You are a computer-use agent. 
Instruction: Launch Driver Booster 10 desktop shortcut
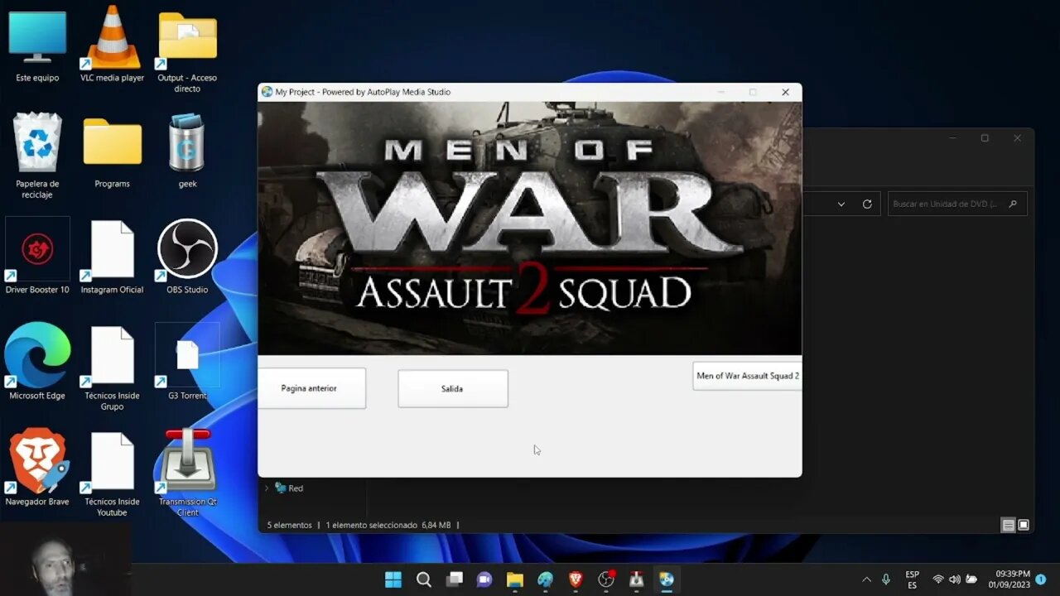(37, 257)
